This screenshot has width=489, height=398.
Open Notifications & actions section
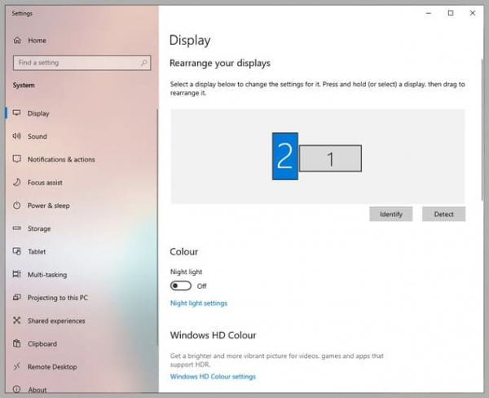pyautogui.click(x=81, y=159)
